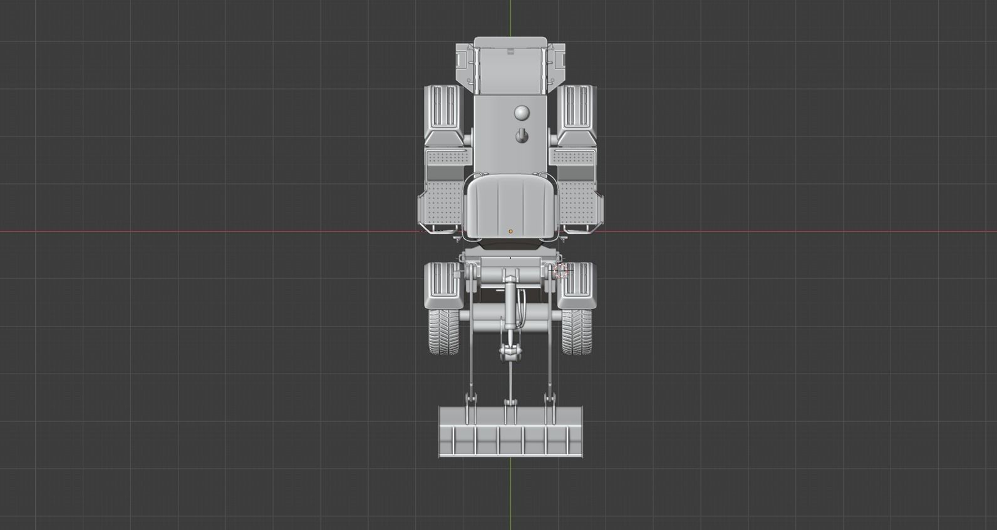
Task: Click the left perforated step plate
Action: 443,201
